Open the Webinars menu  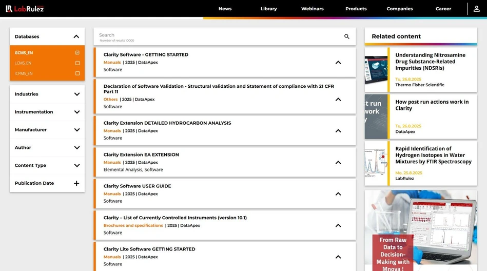click(x=312, y=9)
